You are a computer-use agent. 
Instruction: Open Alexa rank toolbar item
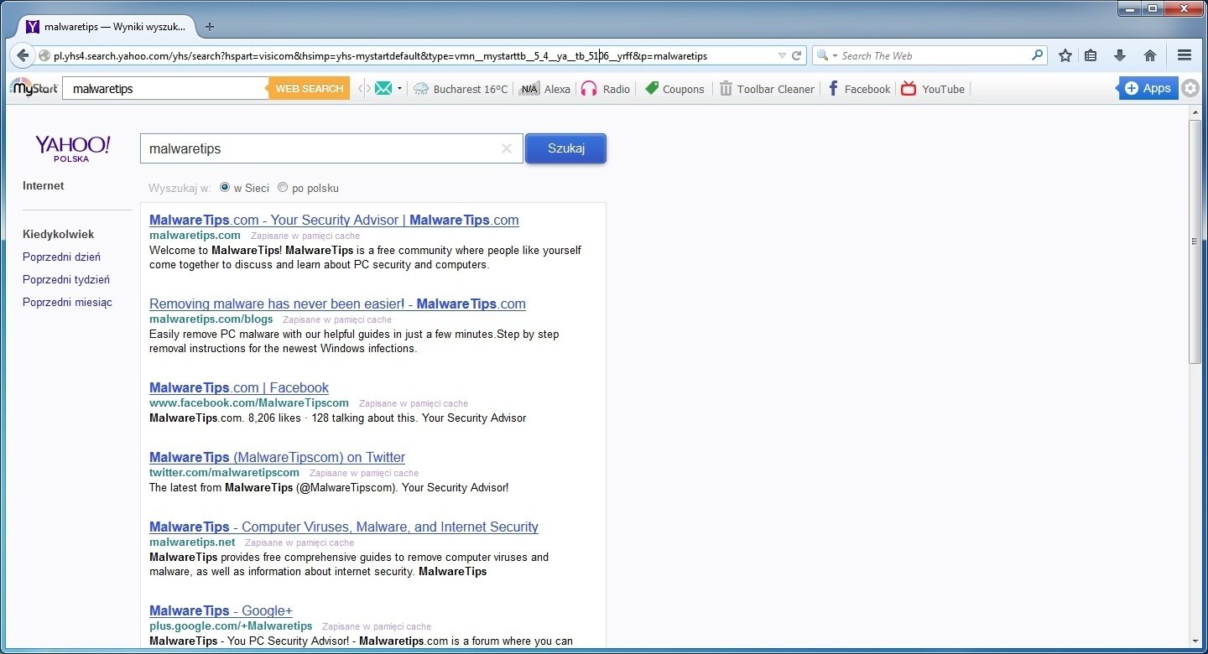(x=544, y=89)
